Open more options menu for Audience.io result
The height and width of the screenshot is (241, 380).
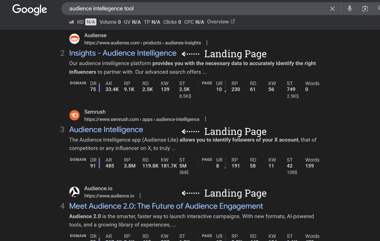140,196
